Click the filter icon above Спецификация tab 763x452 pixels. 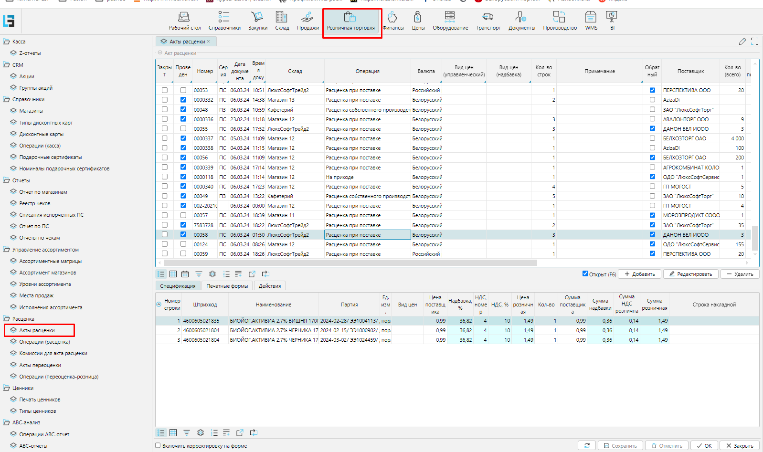point(199,274)
